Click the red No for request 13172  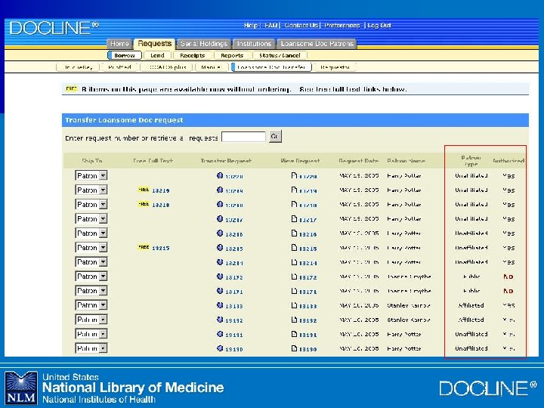tap(508, 277)
